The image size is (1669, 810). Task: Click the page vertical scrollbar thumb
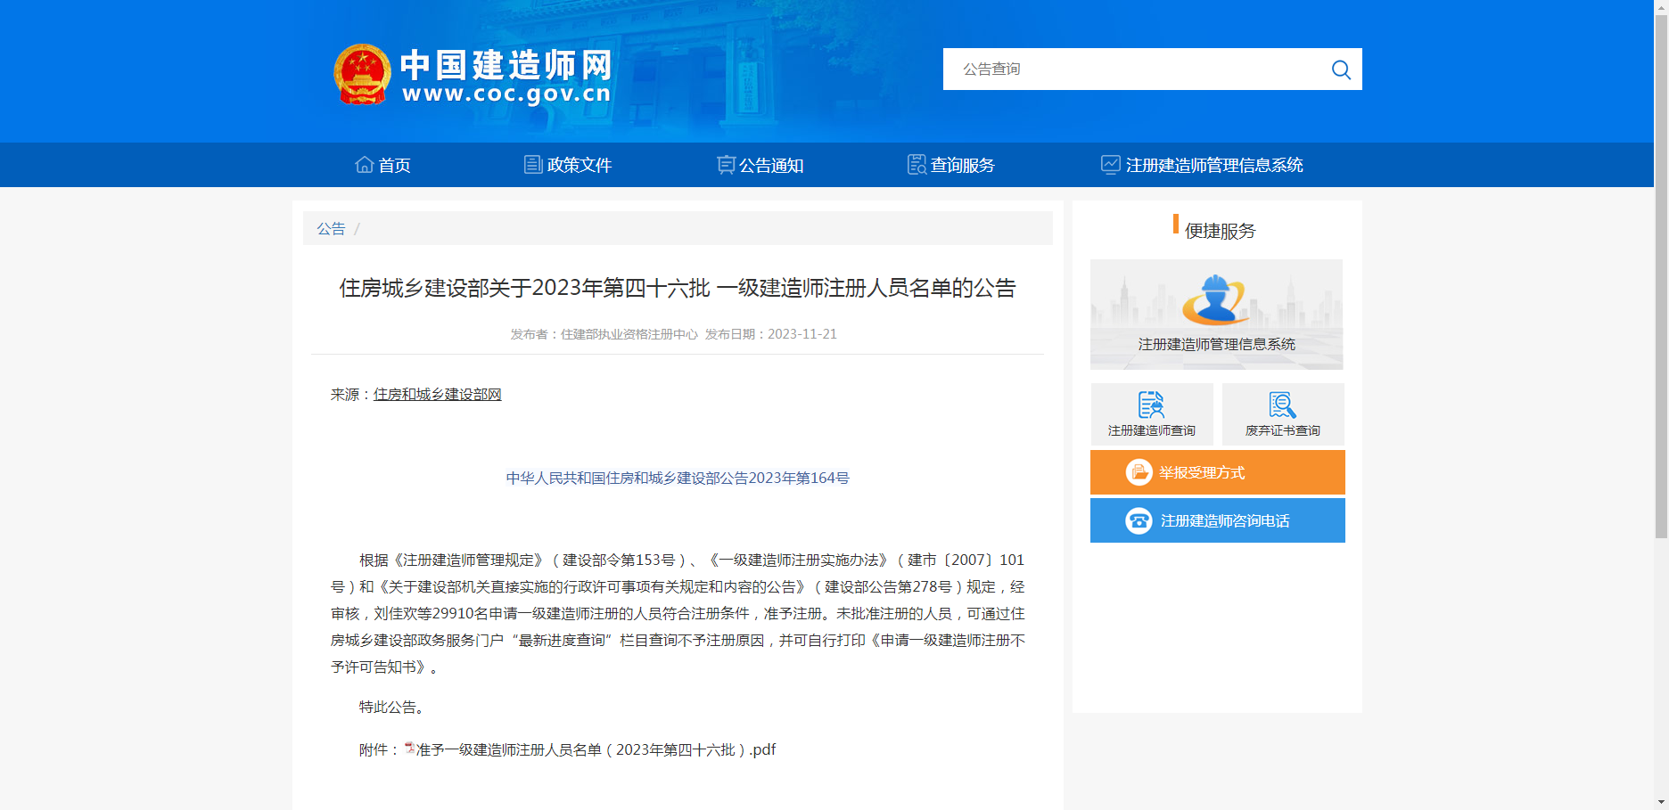pyautogui.click(x=1661, y=276)
